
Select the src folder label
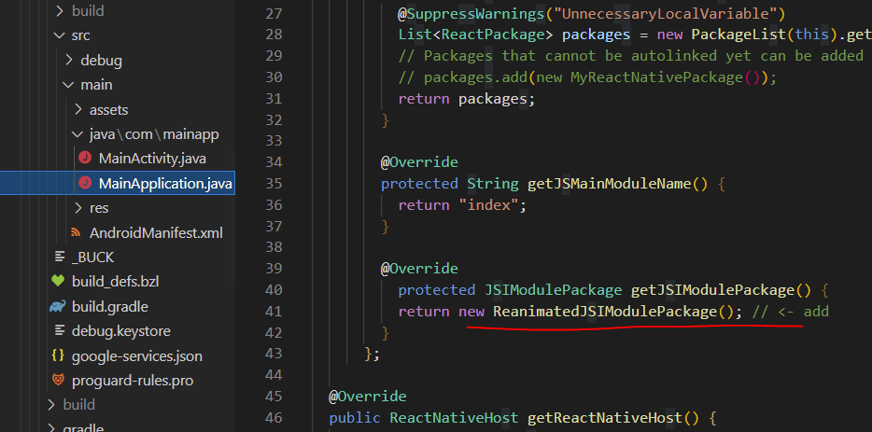[x=80, y=35]
